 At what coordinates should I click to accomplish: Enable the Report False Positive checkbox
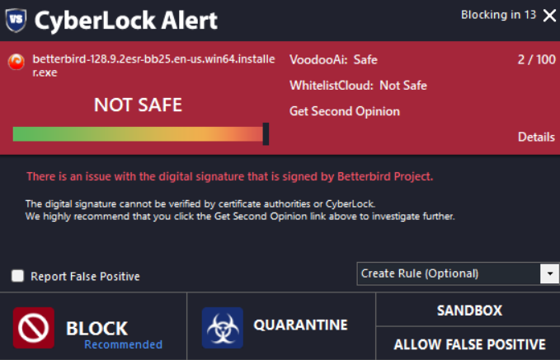18,276
